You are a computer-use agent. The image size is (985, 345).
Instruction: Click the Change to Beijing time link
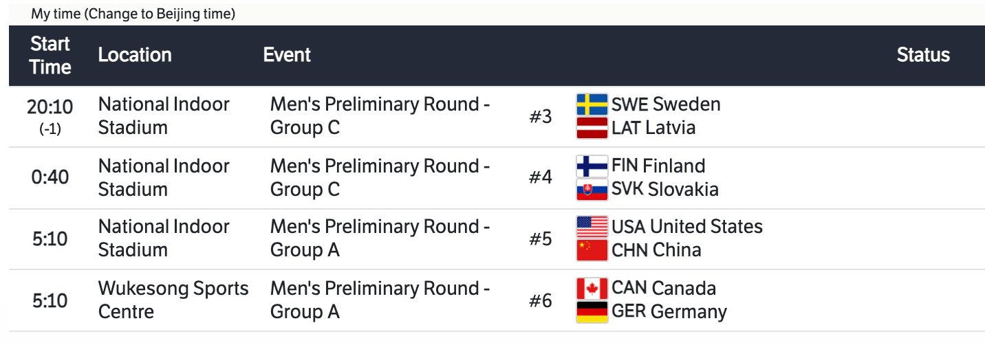point(160,14)
